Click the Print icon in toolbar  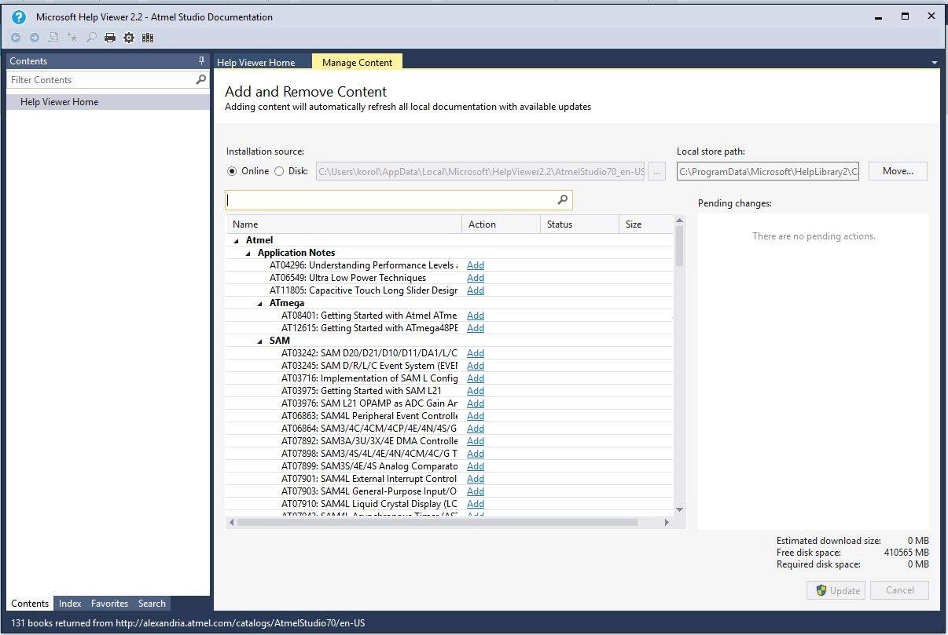[x=110, y=38]
